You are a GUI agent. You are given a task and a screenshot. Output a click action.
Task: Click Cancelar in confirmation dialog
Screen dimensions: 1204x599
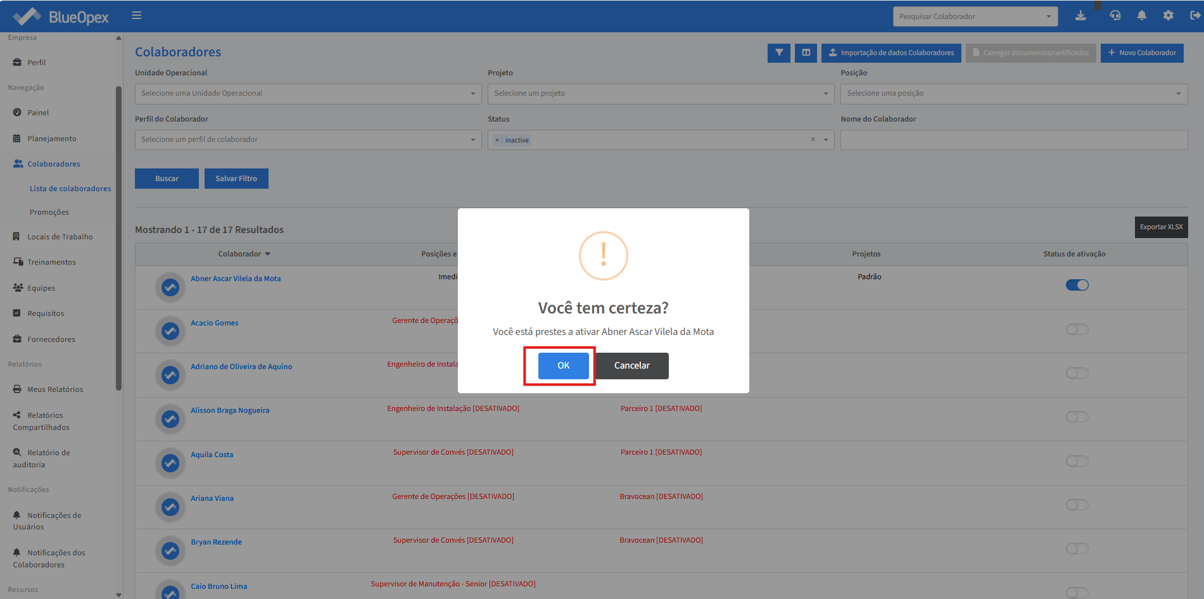click(x=631, y=366)
